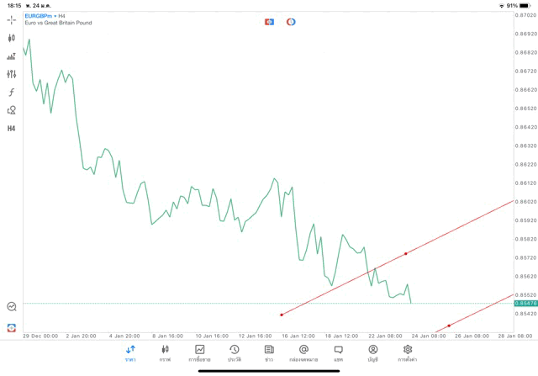
Task: Tap the round red-blue clock icon atop the chart
Action: point(291,22)
